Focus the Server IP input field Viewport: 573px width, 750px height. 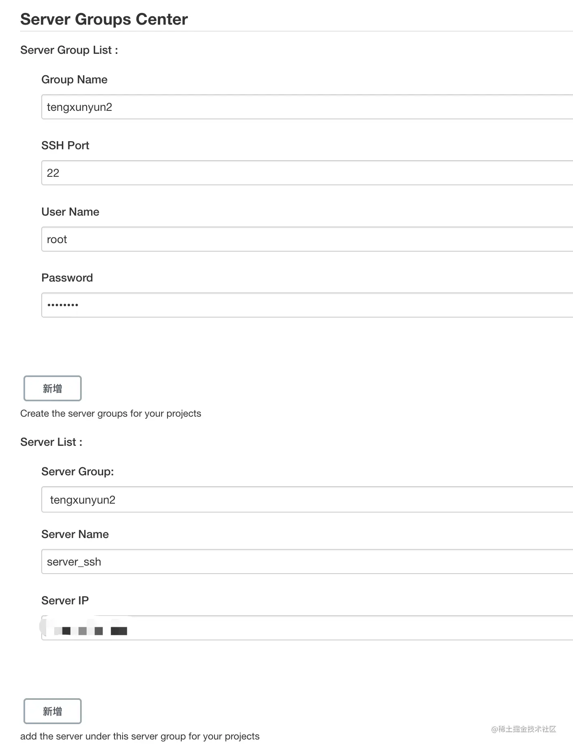pos(307,628)
